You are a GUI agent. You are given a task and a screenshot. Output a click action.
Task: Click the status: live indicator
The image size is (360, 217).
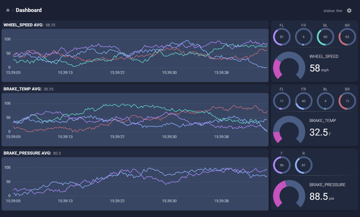point(332,11)
